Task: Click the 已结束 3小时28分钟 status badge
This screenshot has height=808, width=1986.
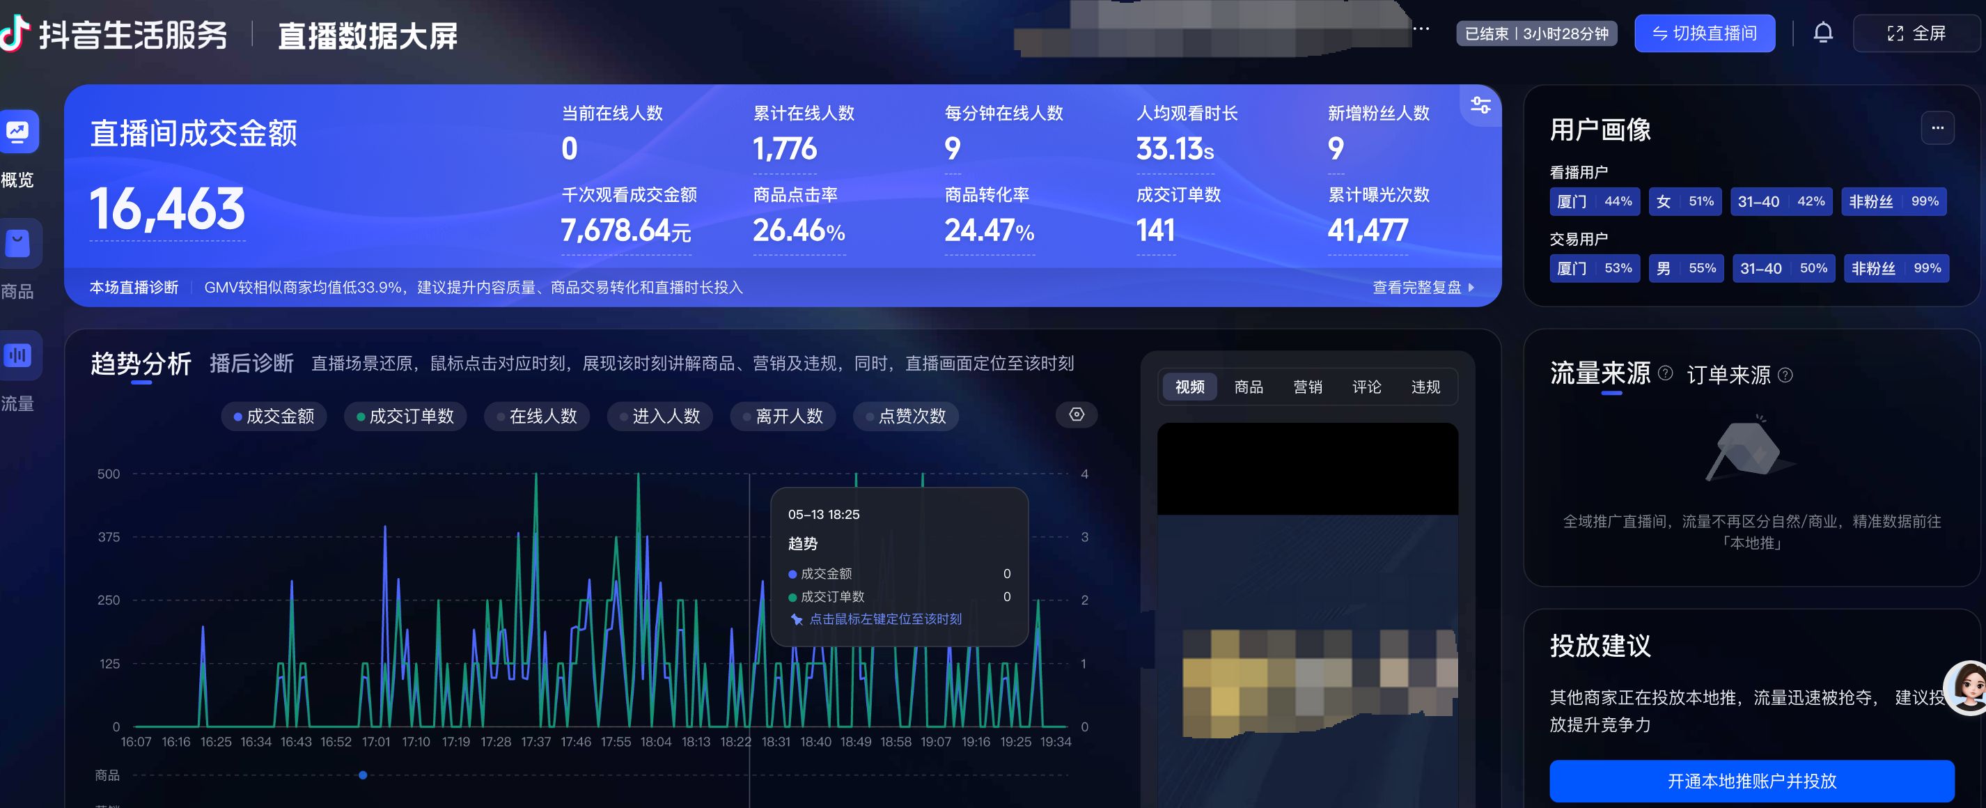Action: 1535,33
